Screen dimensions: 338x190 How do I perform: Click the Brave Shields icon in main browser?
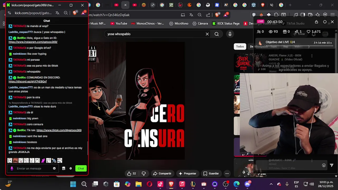point(217,15)
